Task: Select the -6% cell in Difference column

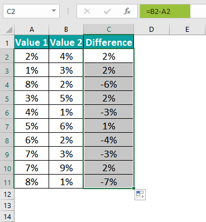Action: [109, 84]
